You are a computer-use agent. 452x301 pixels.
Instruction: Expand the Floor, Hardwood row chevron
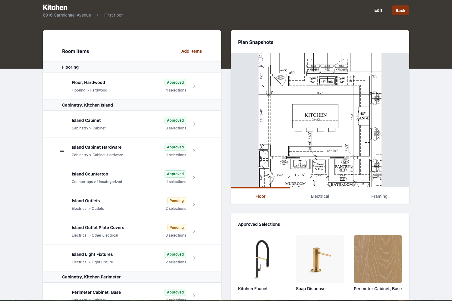pyautogui.click(x=194, y=86)
